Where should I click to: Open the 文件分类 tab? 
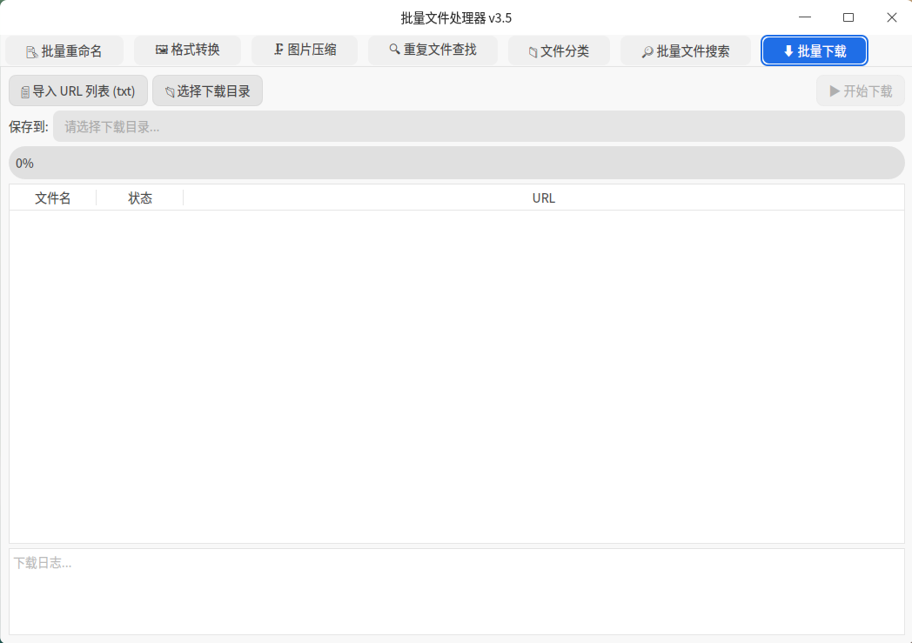559,50
